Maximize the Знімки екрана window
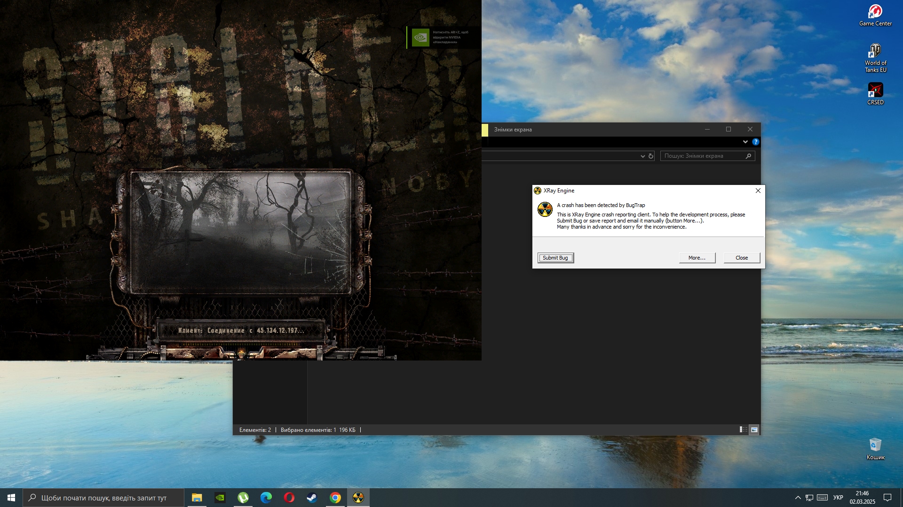This screenshot has height=507, width=903. coord(729,129)
